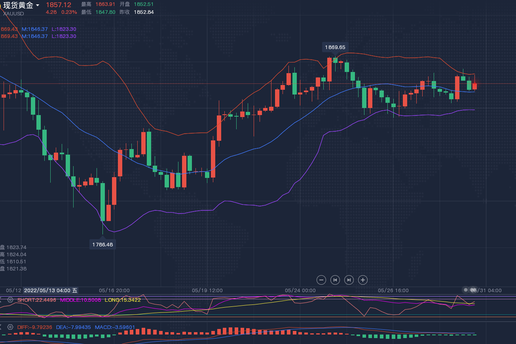
Task: Open settings for the MACD indicator
Action: (x=10, y=327)
